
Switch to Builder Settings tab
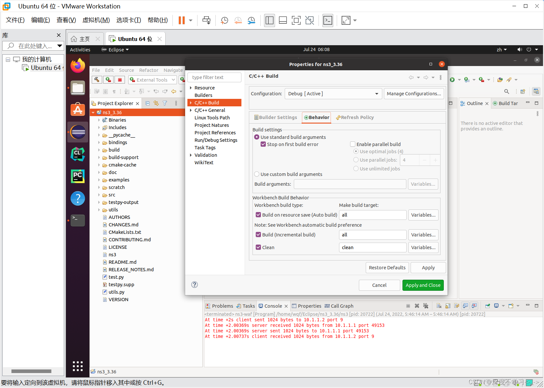coord(276,117)
